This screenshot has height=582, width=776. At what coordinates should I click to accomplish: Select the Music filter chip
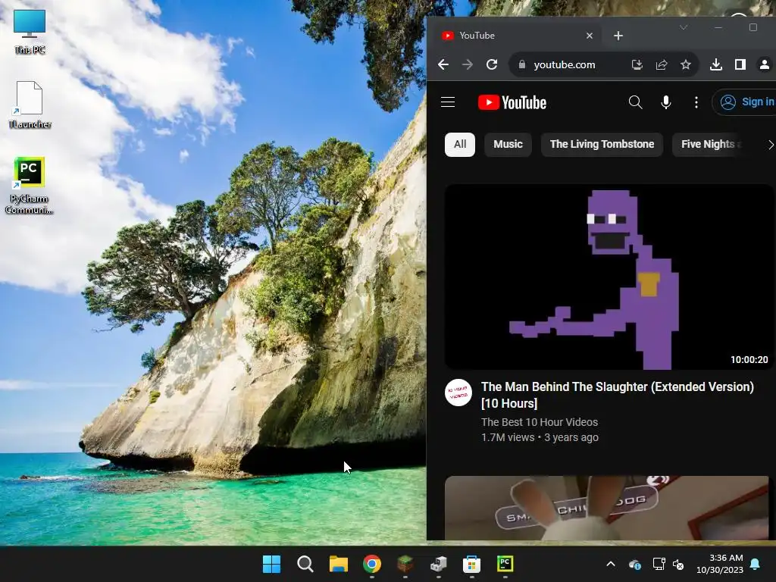(508, 145)
